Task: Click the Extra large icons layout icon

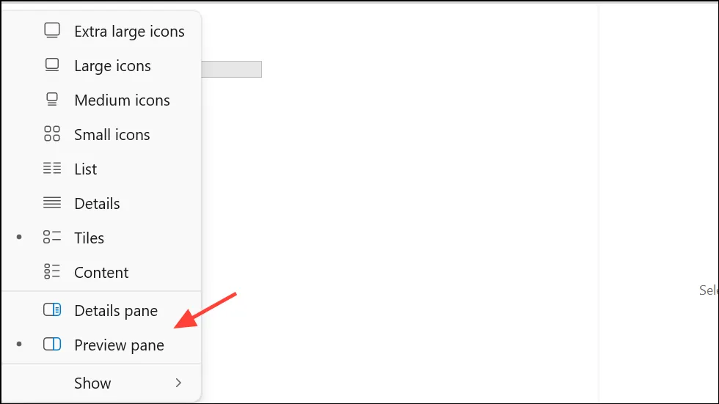Action: tap(52, 31)
